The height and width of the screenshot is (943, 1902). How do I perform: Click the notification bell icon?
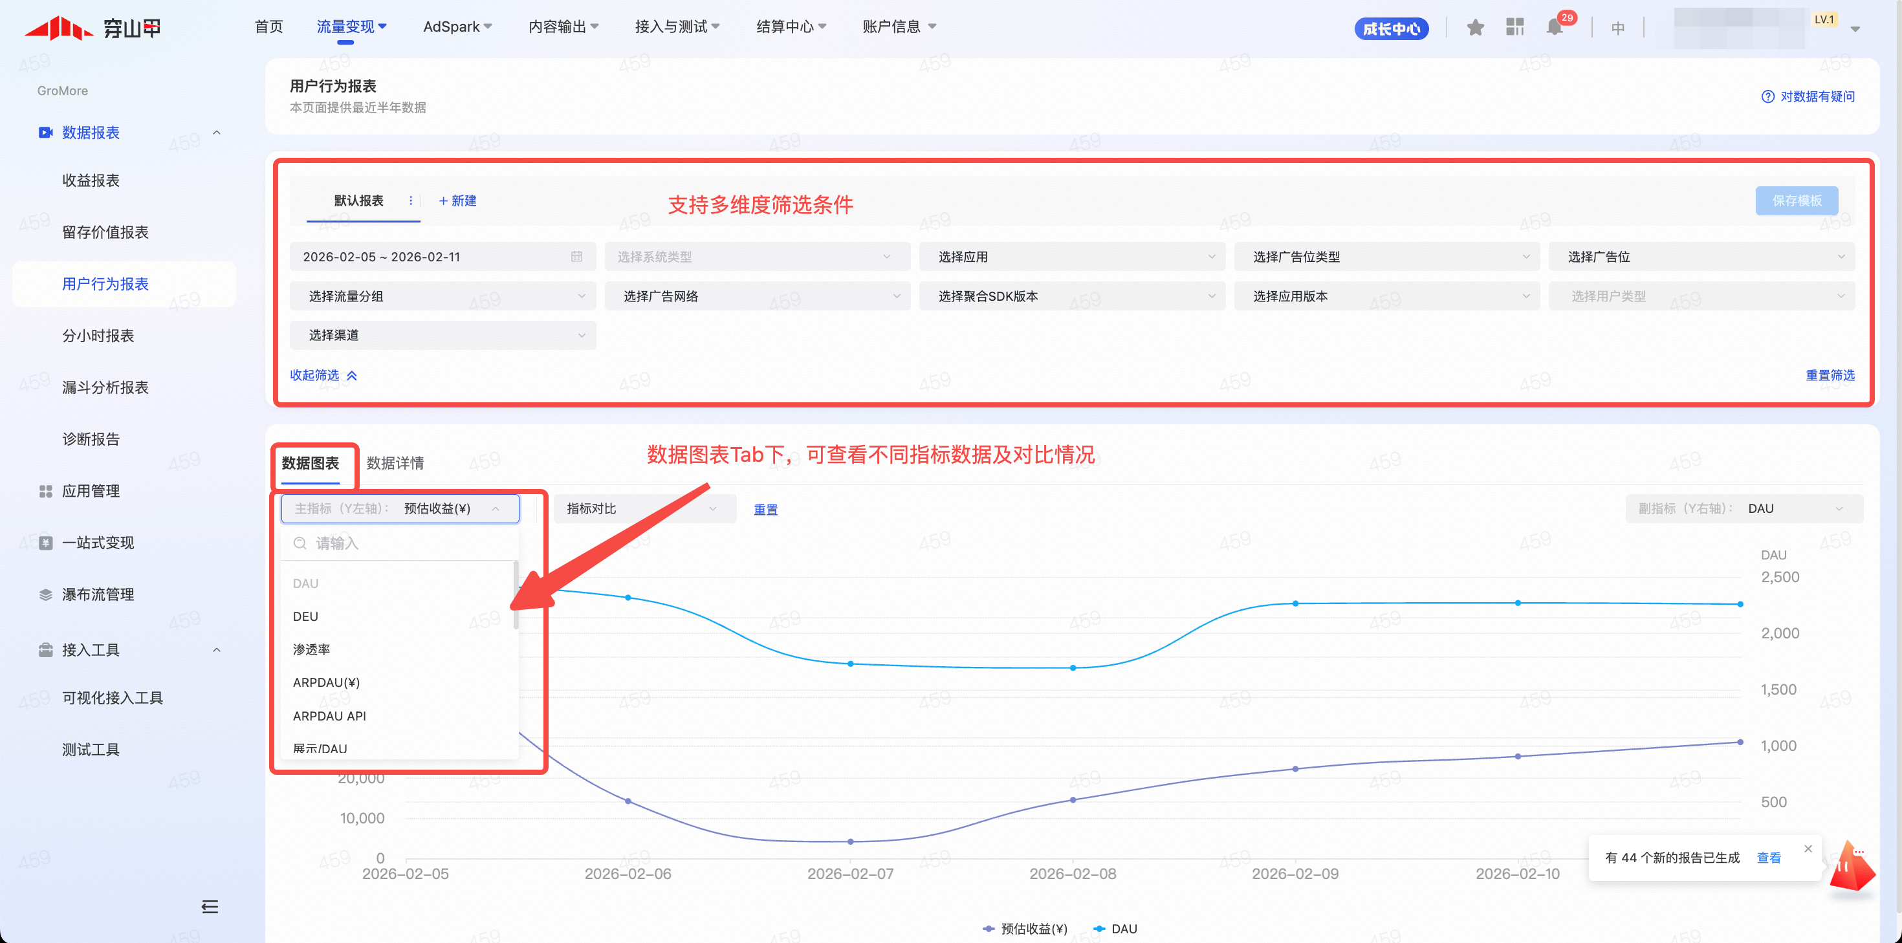click(x=1554, y=28)
